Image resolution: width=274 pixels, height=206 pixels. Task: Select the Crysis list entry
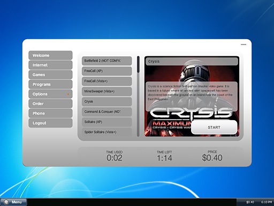(x=107, y=101)
